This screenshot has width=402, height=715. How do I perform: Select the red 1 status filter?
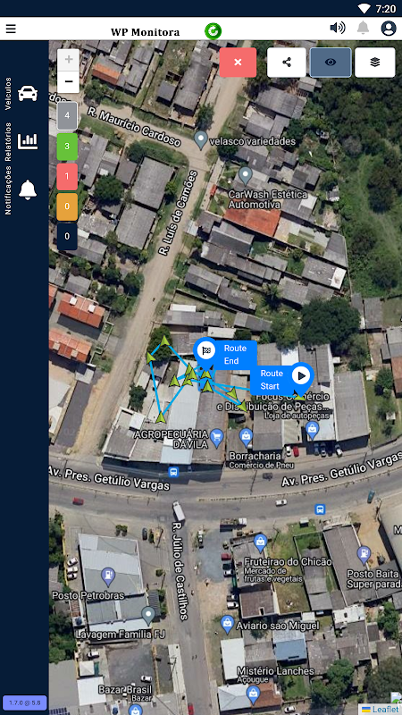point(67,176)
